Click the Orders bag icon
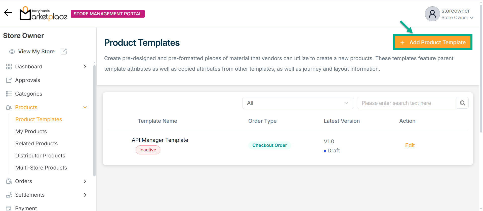This screenshot has width=483, height=211. coord(9,181)
